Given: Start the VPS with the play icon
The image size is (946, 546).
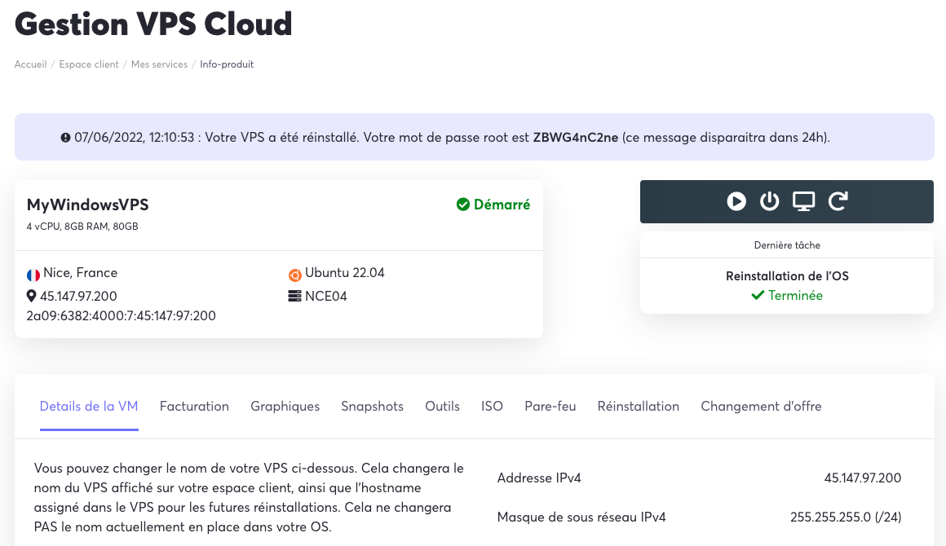Looking at the screenshot, I should (x=736, y=201).
